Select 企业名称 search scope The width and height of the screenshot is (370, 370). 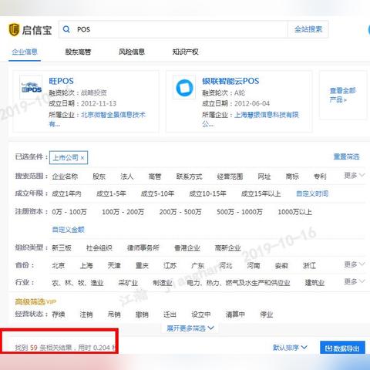[65, 177]
